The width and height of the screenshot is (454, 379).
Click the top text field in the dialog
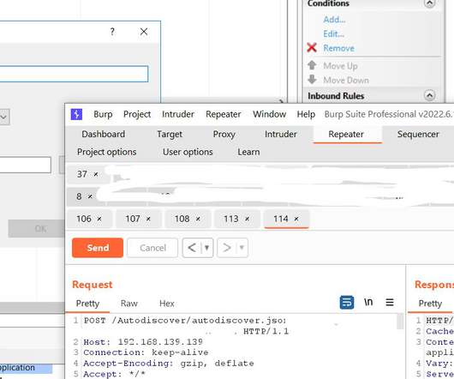[74, 74]
